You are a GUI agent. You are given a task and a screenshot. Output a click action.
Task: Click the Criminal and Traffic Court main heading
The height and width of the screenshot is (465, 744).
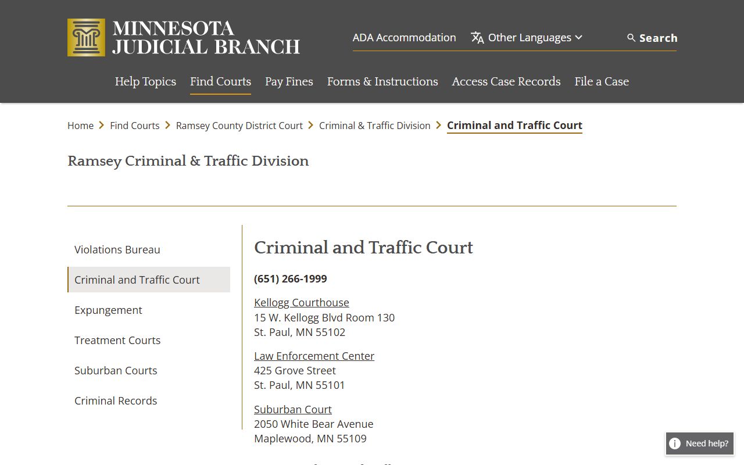click(x=363, y=248)
